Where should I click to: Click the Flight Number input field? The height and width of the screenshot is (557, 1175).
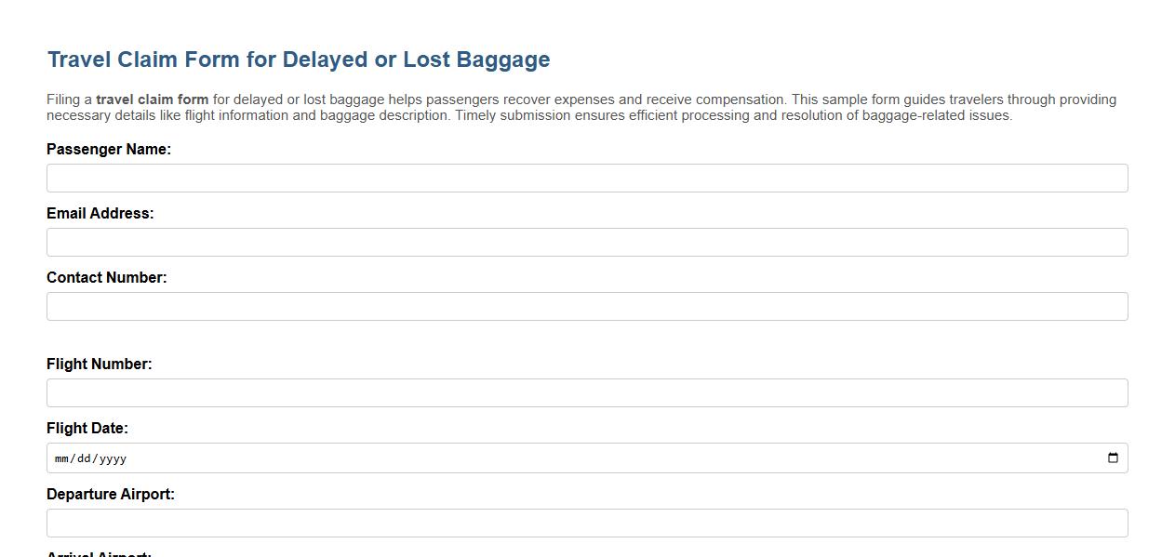[x=586, y=392]
